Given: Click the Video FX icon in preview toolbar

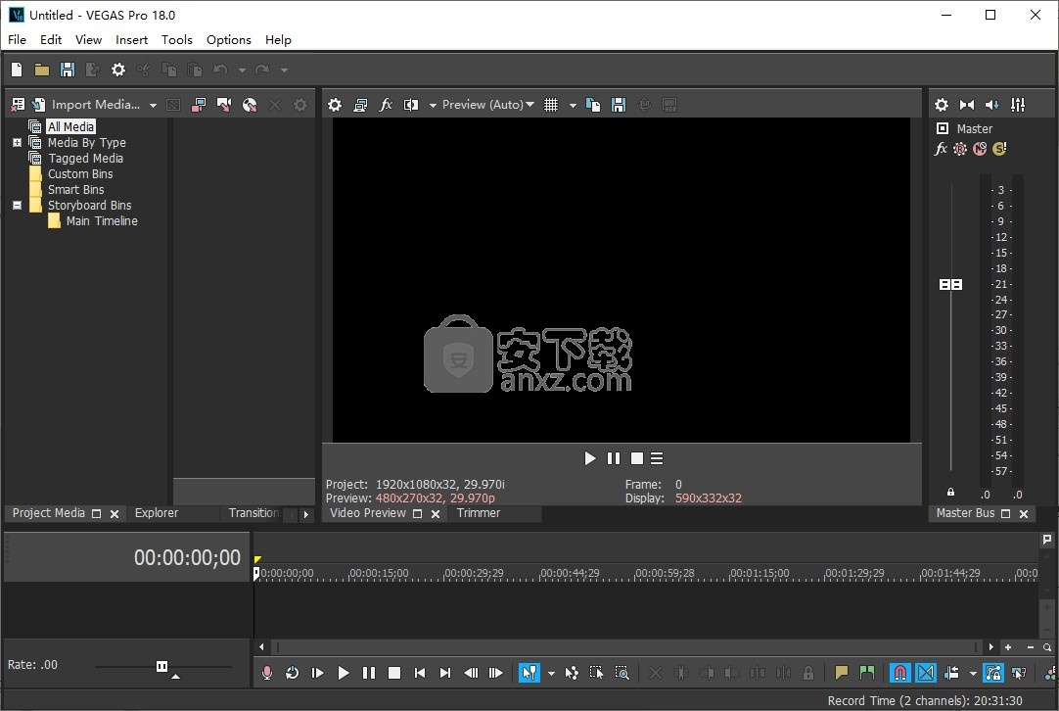Looking at the screenshot, I should pos(386,105).
